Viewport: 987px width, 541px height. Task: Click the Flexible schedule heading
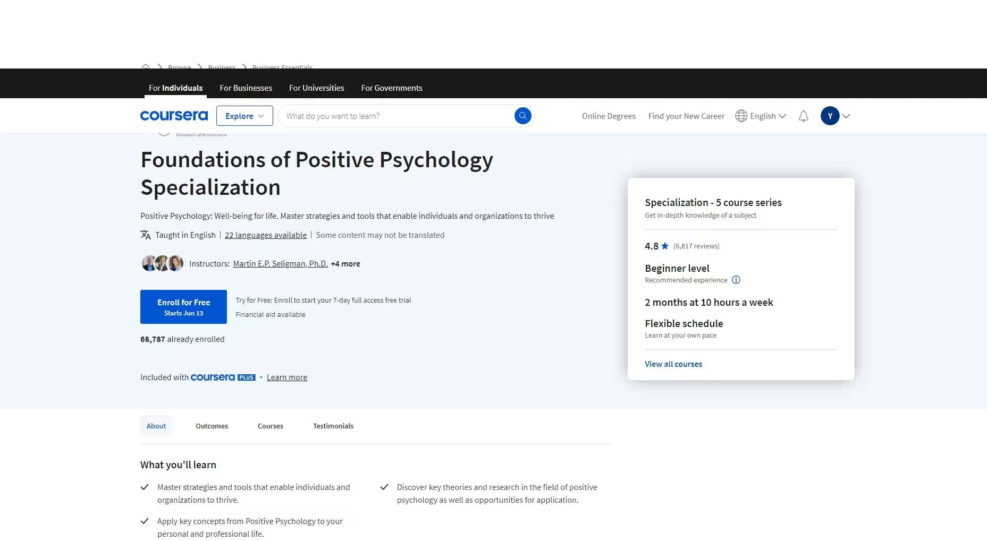pyautogui.click(x=684, y=323)
